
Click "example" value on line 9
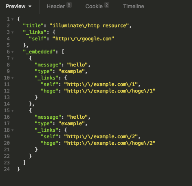71,71
